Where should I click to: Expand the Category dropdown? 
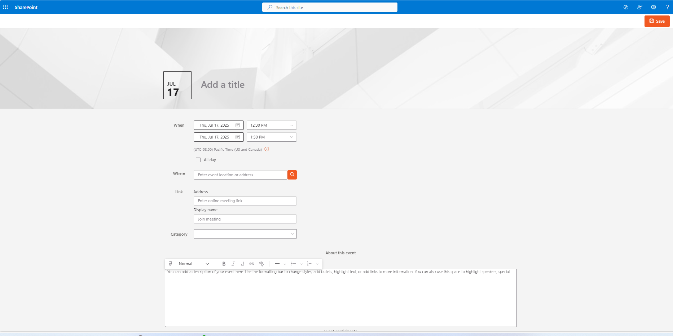pos(245,234)
